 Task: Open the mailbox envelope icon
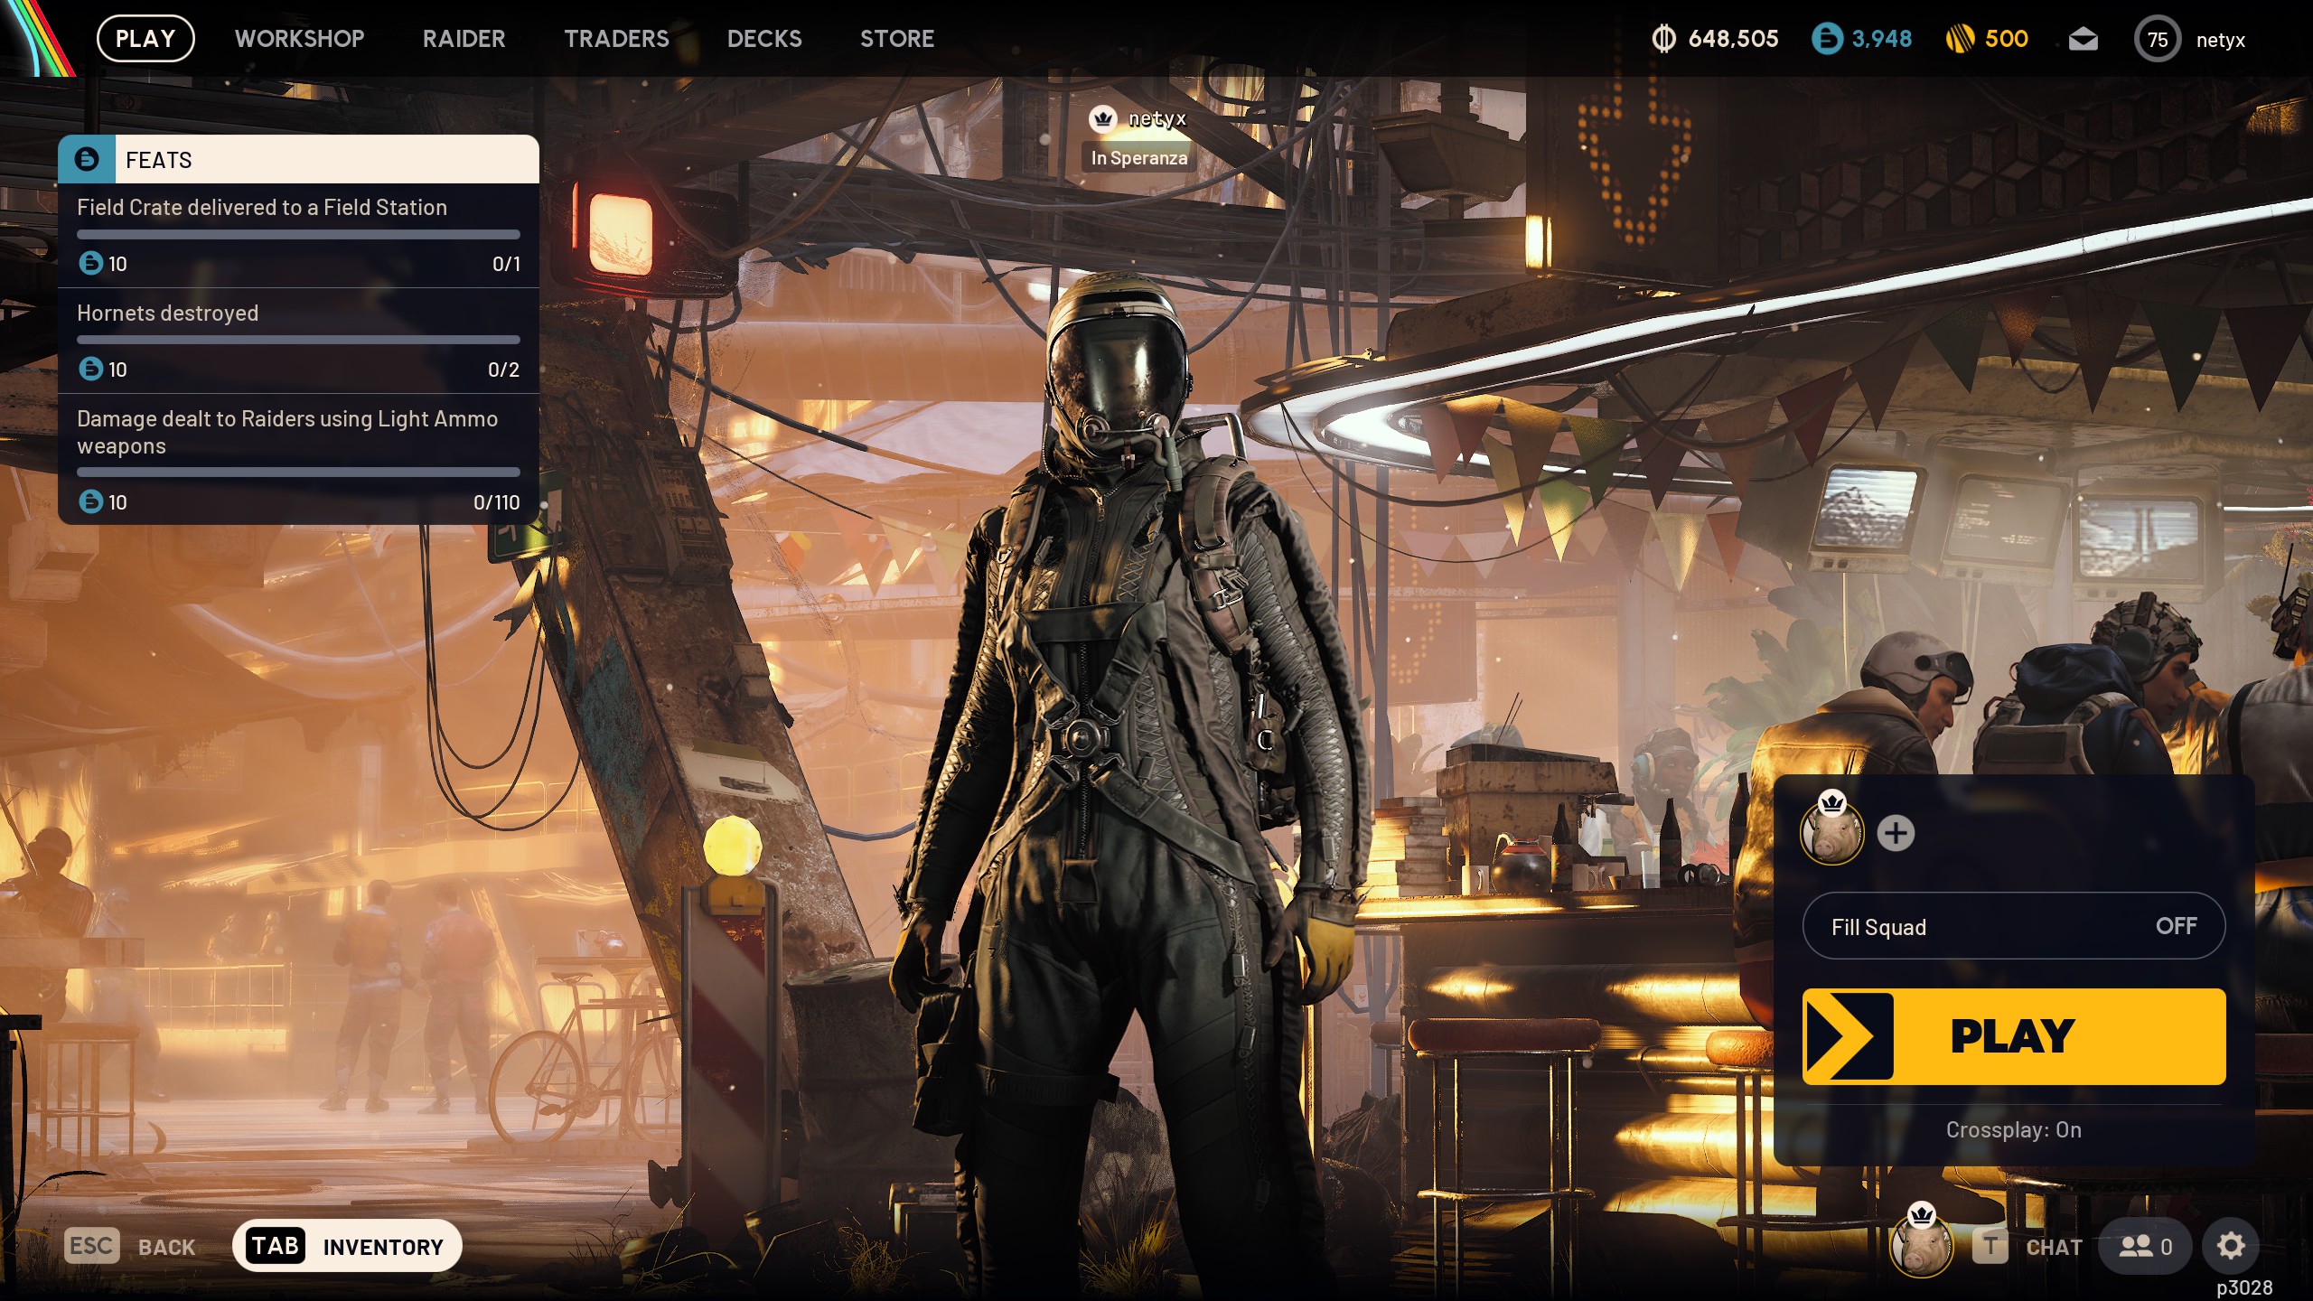2083,39
